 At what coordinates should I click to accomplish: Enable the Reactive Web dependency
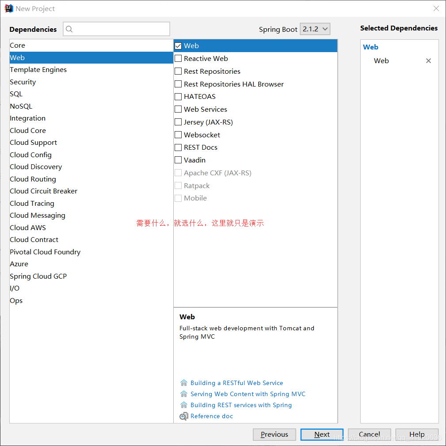tap(179, 58)
